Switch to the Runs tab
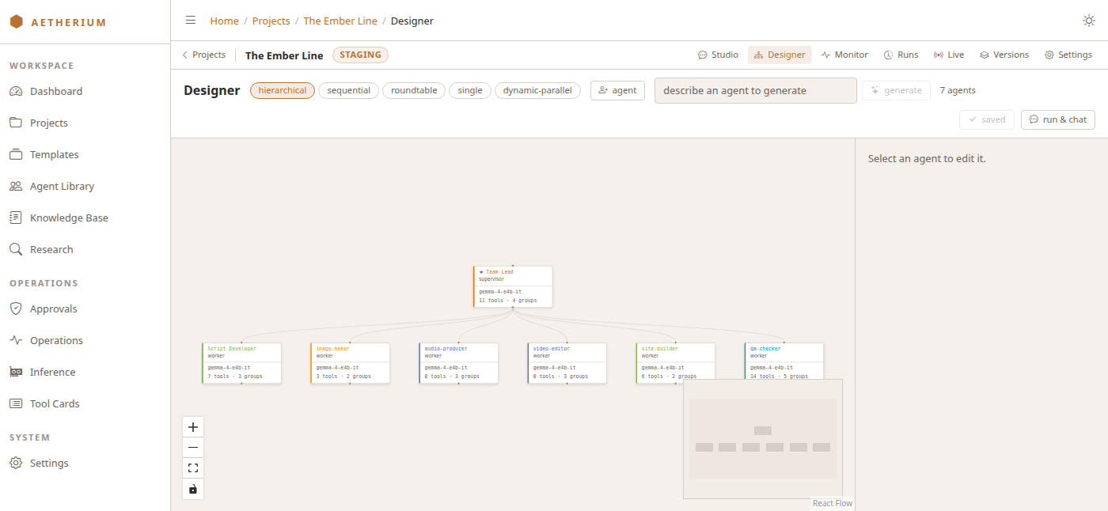This screenshot has width=1108, height=511. (901, 55)
